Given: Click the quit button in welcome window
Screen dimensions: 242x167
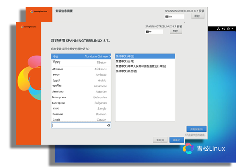Looking at the screenshot, I should tap(160, 140).
